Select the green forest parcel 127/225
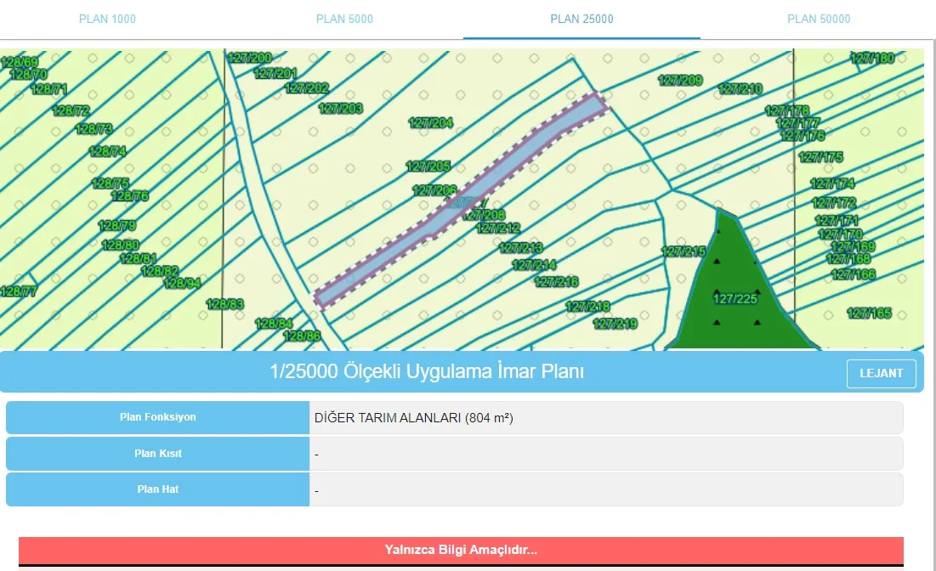The height and width of the screenshot is (571, 936). coord(735,297)
